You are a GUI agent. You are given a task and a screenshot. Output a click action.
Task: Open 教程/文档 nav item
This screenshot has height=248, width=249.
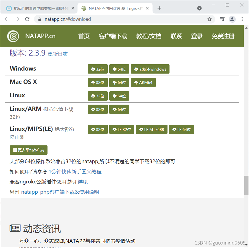tap(149, 36)
